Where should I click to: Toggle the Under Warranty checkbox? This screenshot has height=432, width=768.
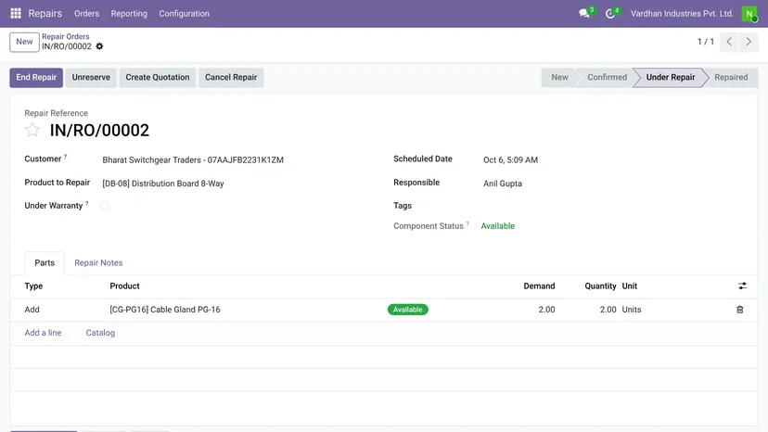coord(104,206)
